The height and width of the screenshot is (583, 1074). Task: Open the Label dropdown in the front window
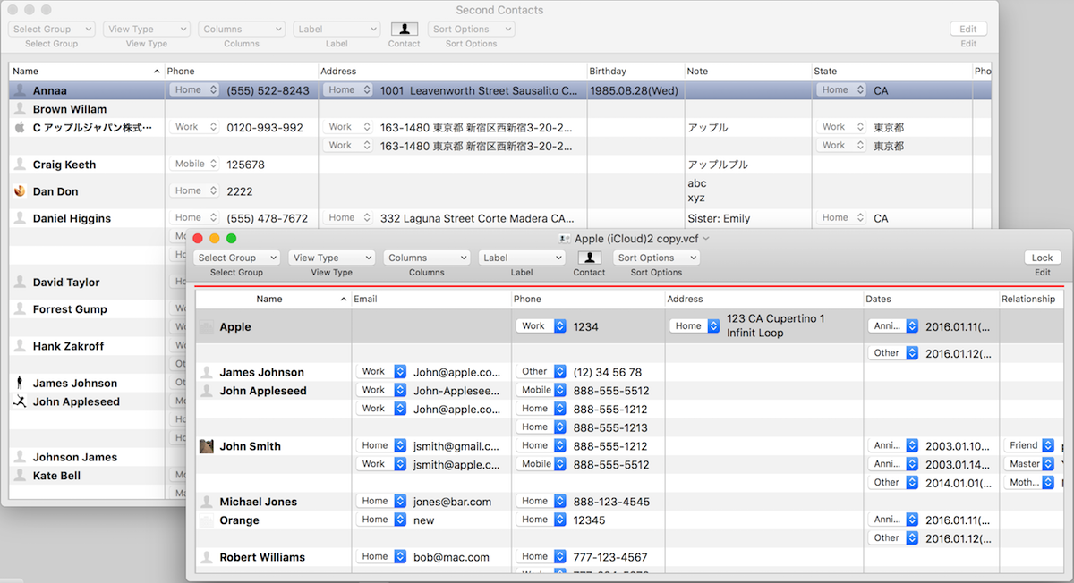[522, 258]
